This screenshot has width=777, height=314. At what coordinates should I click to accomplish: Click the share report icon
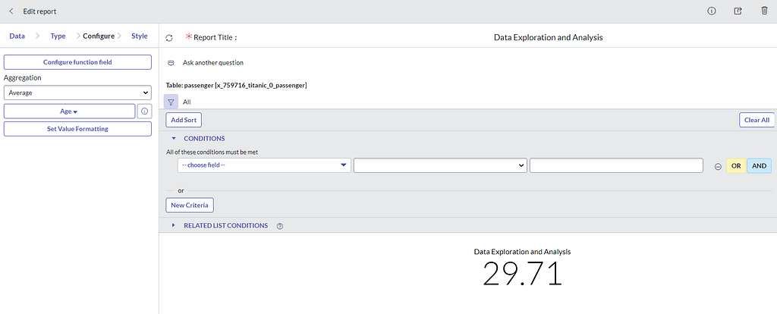click(x=738, y=11)
